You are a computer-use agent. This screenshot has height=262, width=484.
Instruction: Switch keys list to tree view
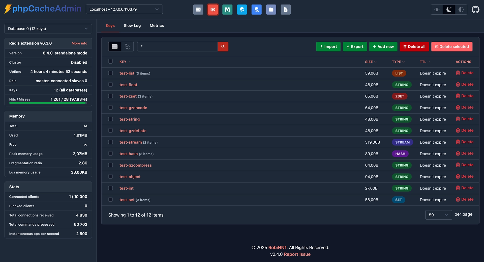click(127, 46)
